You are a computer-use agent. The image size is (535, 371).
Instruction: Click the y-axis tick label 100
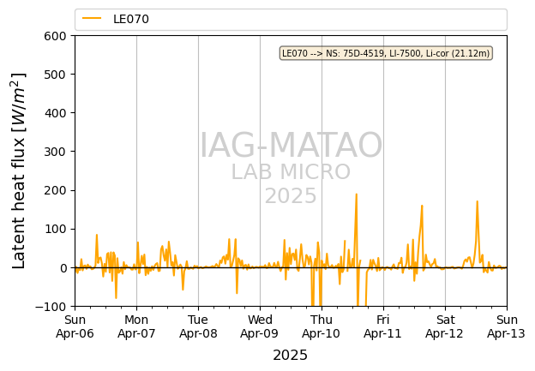pos(55,229)
